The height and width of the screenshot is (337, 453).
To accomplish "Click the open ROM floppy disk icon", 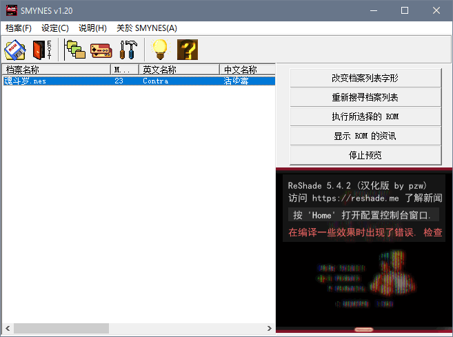I will (14, 50).
